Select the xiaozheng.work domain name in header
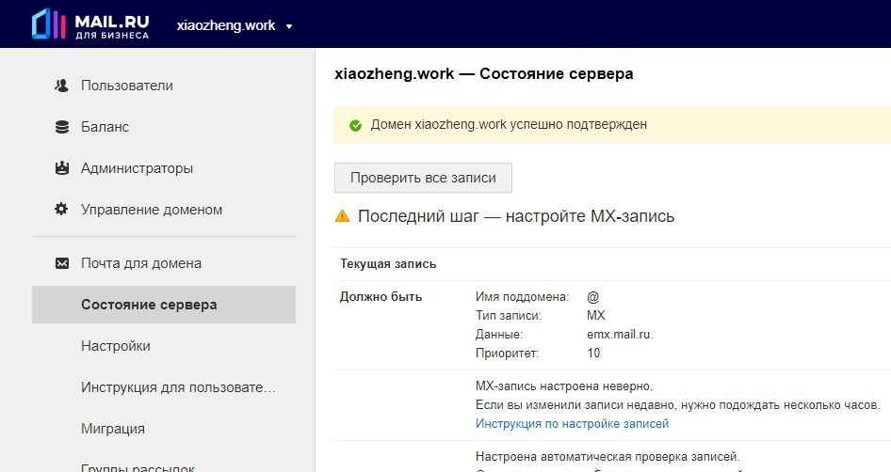The width and height of the screenshot is (891, 472). pyautogui.click(x=226, y=26)
